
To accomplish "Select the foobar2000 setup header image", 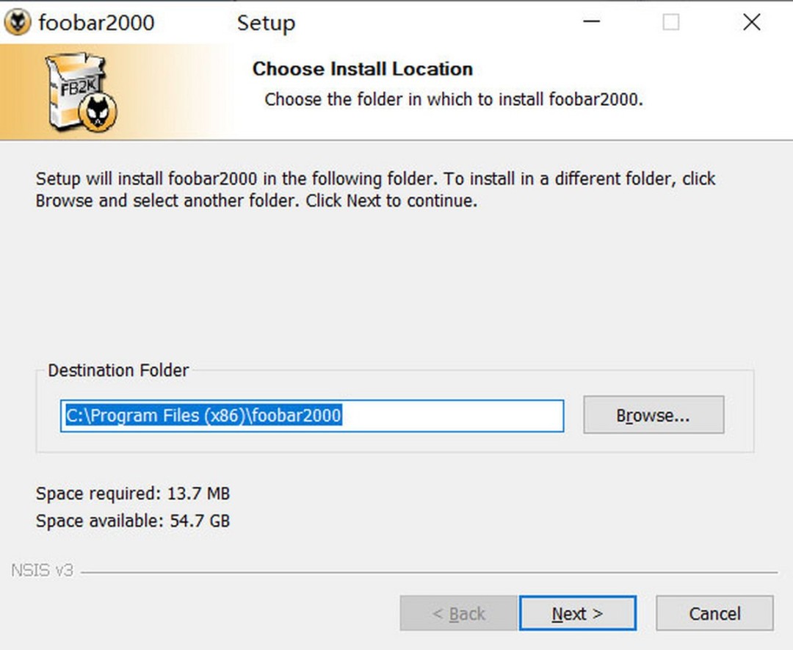I will point(396,88).
